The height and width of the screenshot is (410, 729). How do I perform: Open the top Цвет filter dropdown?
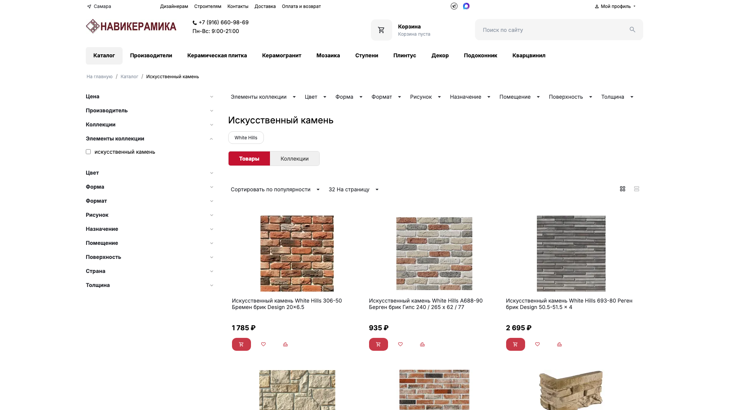(316, 97)
